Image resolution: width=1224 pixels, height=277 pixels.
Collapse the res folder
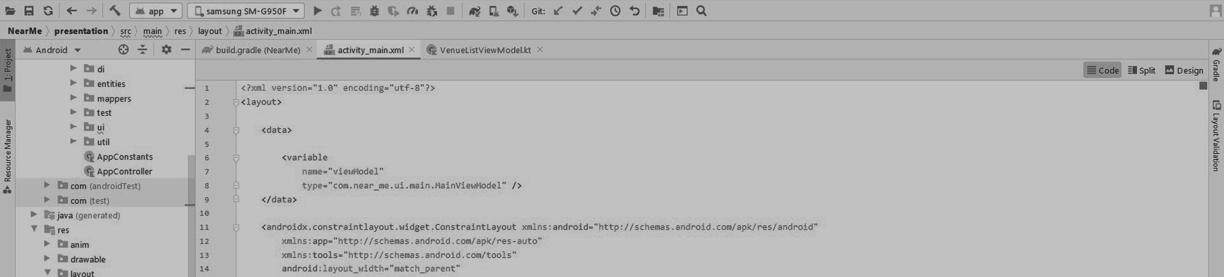34,229
